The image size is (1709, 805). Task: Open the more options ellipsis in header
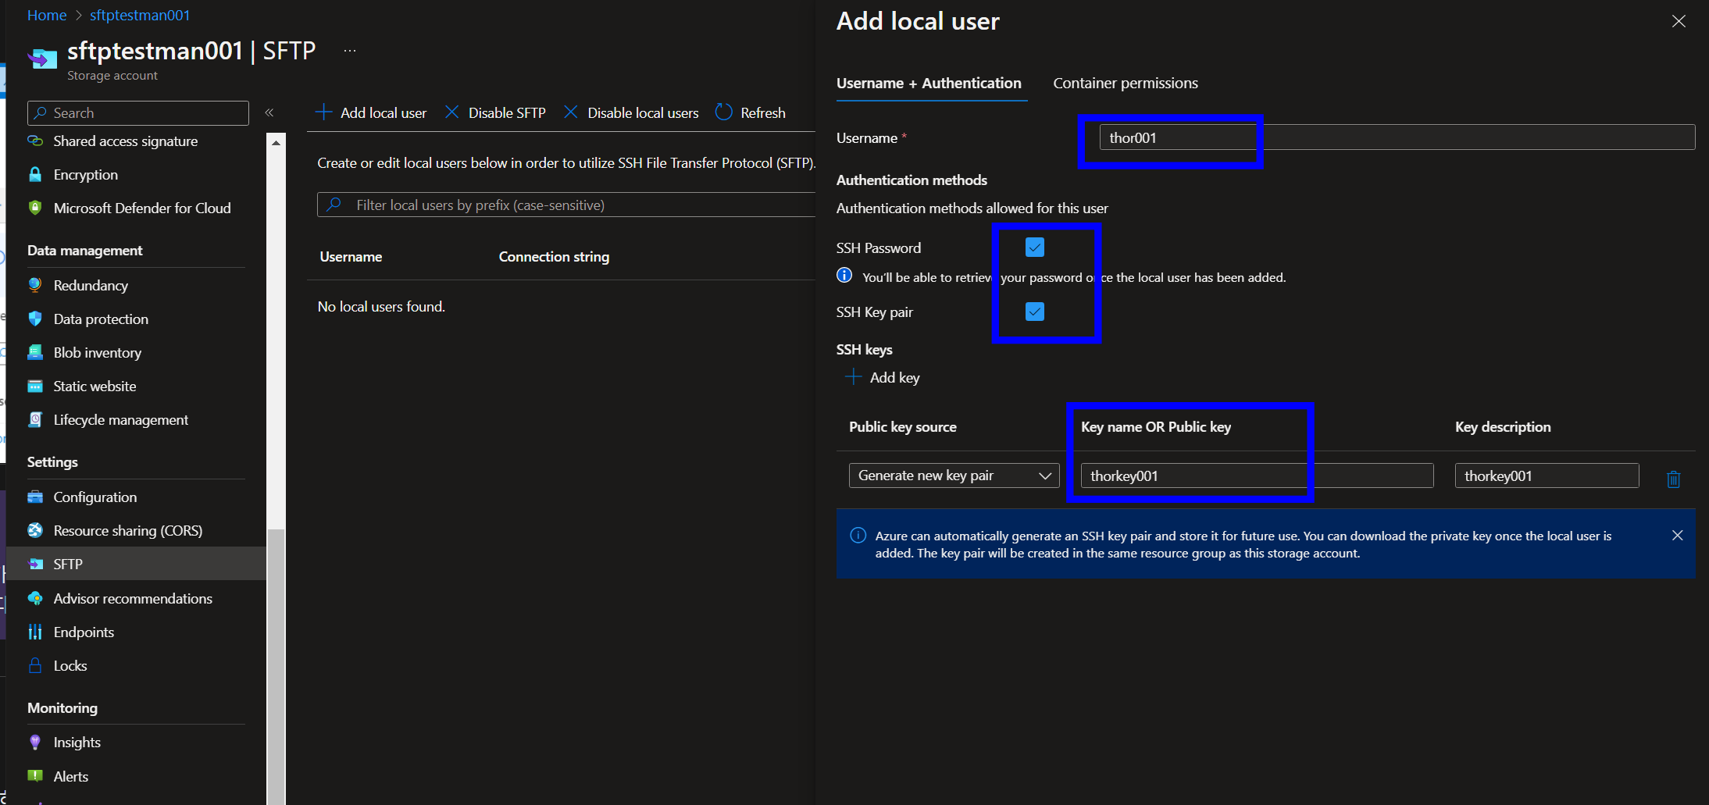click(350, 51)
